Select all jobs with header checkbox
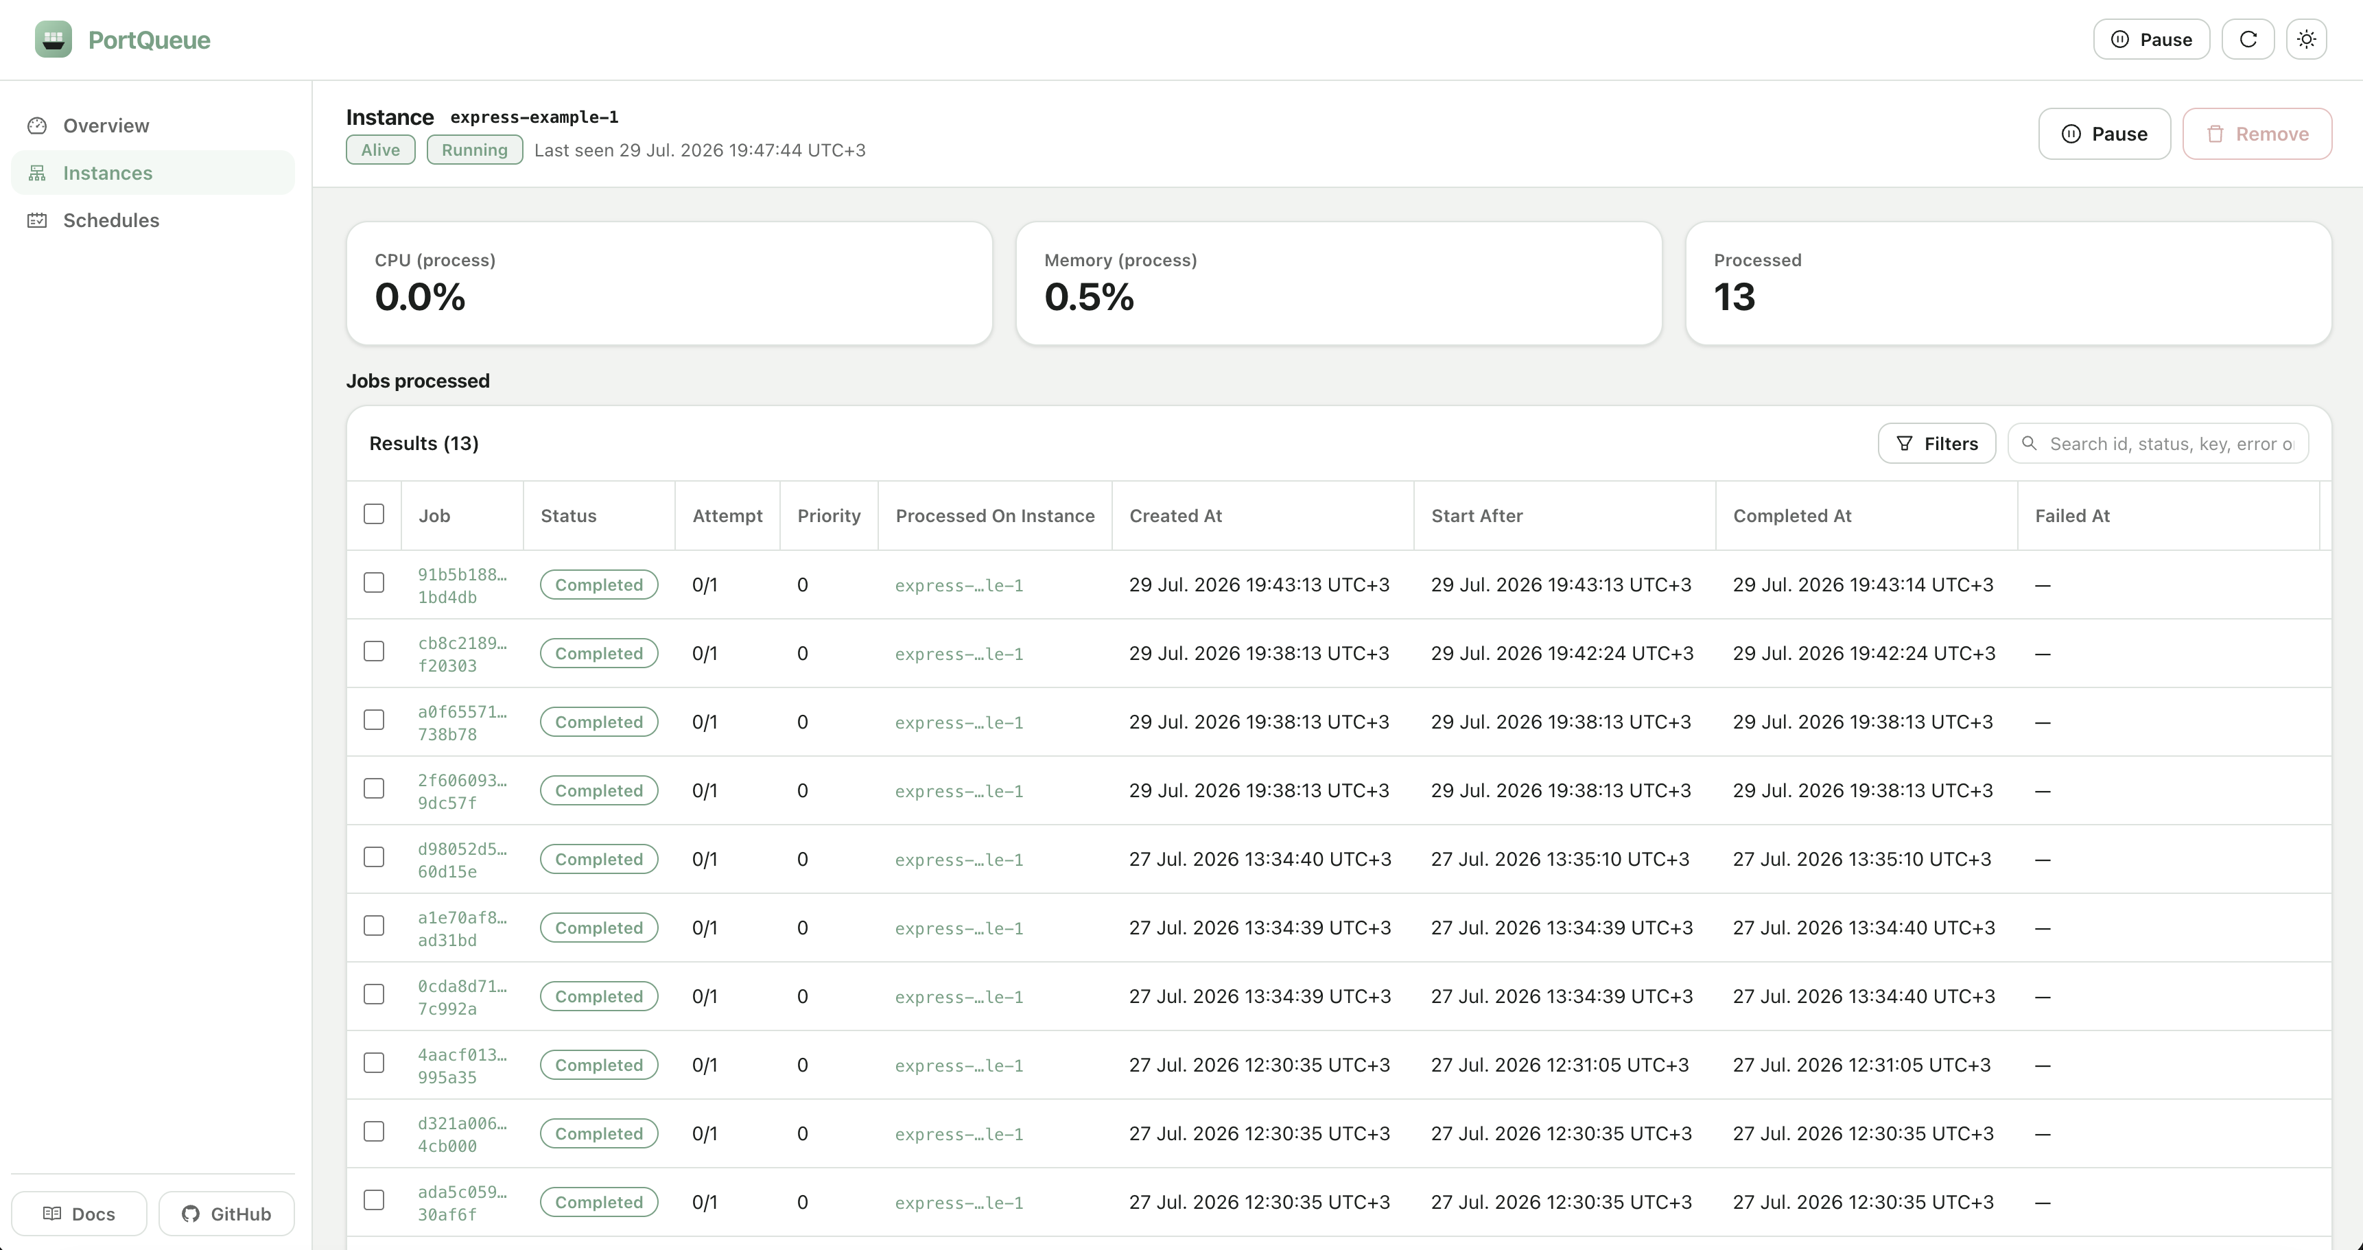2363x1250 pixels. 373,515
